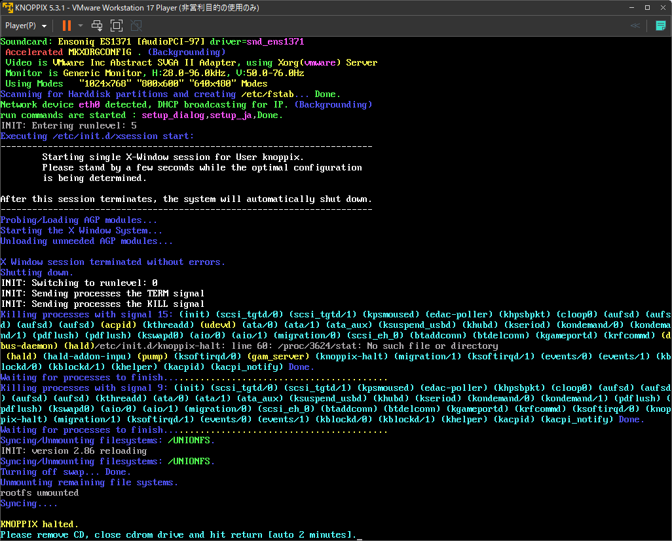Collapse the toolbar with the double chevron
Screen dimensions: 672x541
[x=635, y=26]
